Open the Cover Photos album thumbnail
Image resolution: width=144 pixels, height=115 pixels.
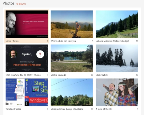[x=27, y=24]
